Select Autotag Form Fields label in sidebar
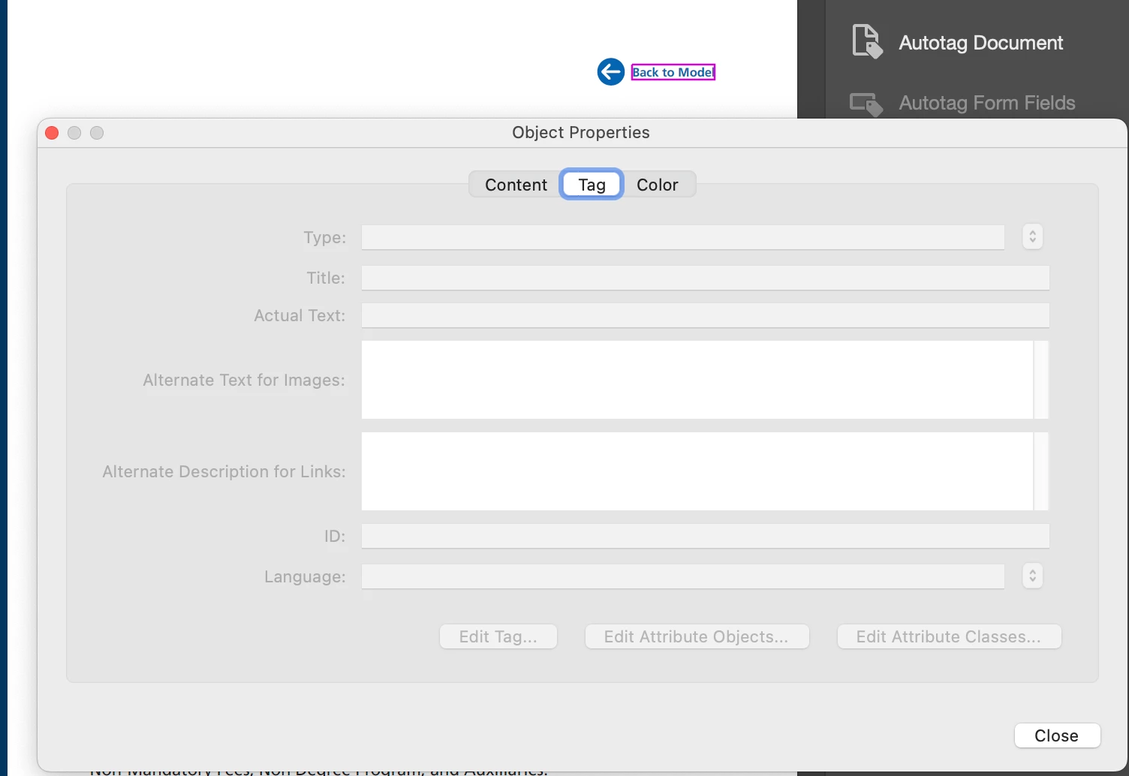 coord(987,103)
